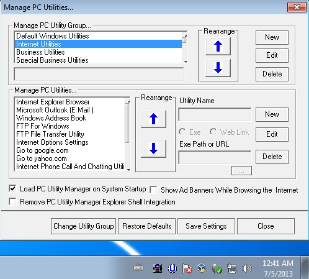Select Internet Utilities group

tap(98, 44)
